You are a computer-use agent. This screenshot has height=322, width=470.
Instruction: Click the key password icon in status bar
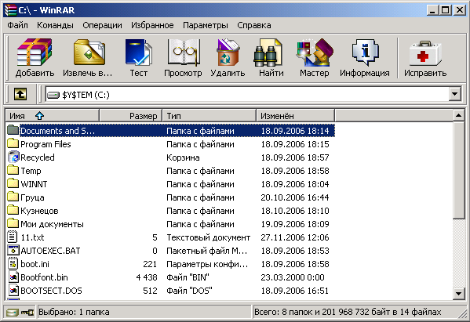[x=28, y=313]
